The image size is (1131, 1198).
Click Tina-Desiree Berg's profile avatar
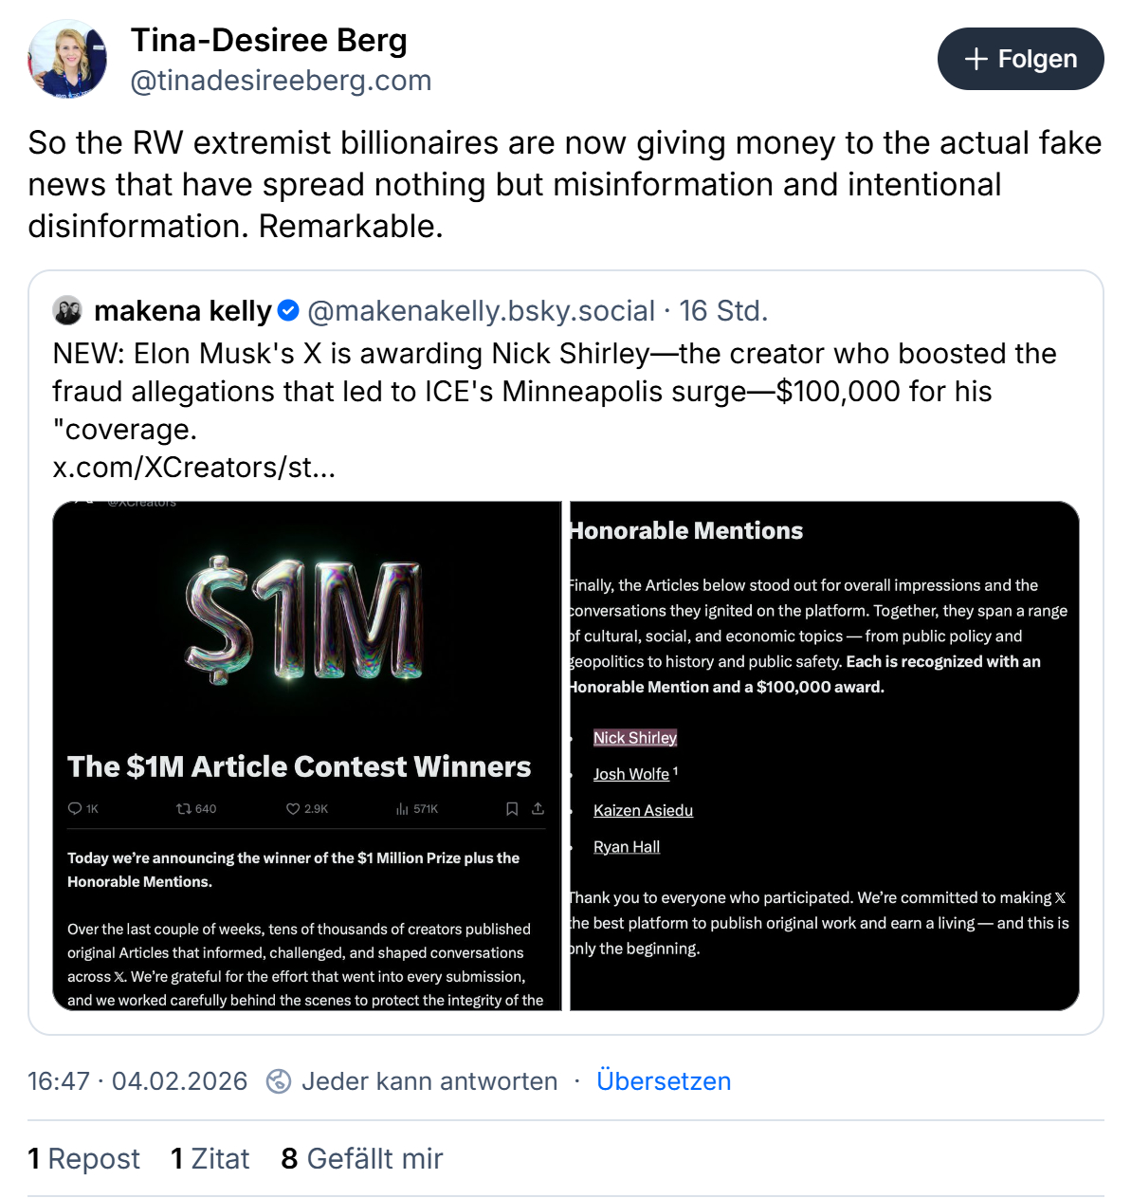(67, 59)
